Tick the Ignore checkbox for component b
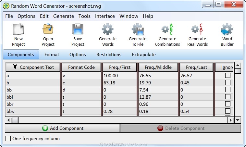The height and width of the screenshot is (147, 246). tap(228, 82)
